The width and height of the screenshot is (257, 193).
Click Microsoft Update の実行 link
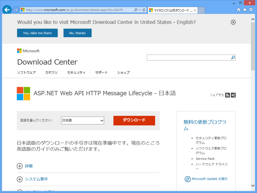pyautogui.click(x=210, y=179)
